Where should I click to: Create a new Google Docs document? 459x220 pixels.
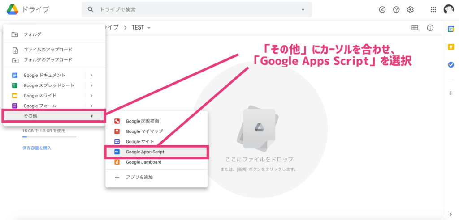[x=44, y=75]
